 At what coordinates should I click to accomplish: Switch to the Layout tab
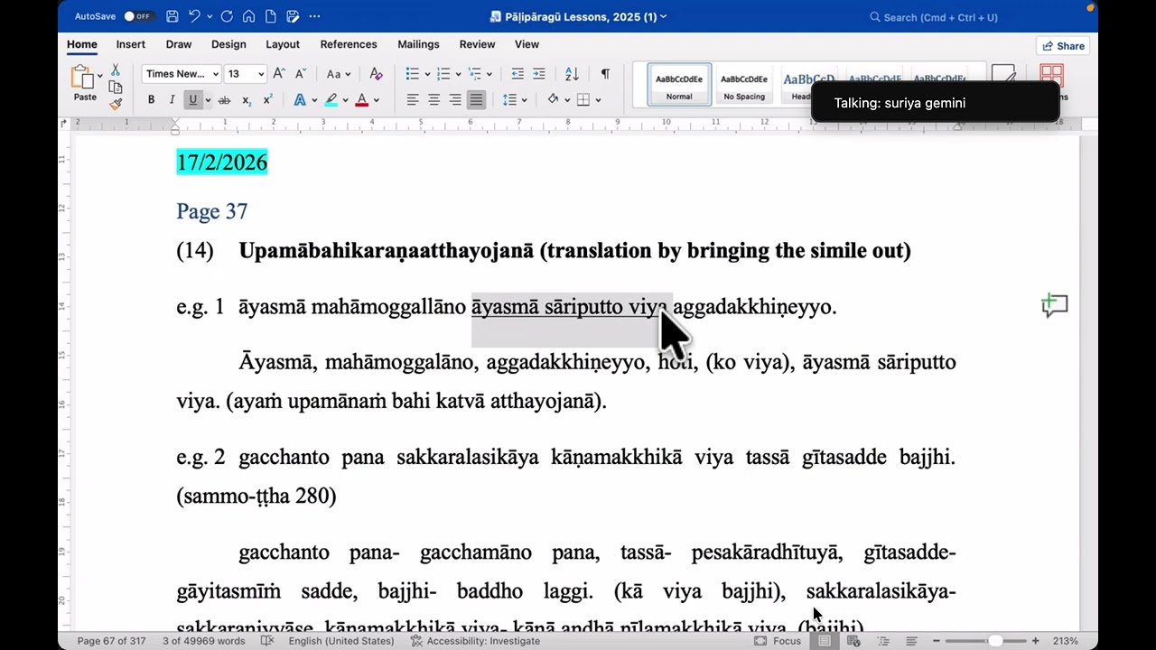pos(283,44)
